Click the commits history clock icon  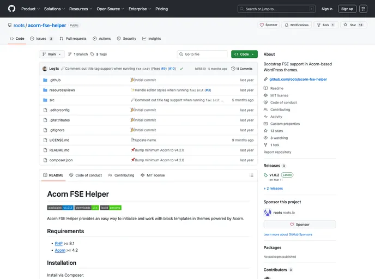[x=233, y=69]
